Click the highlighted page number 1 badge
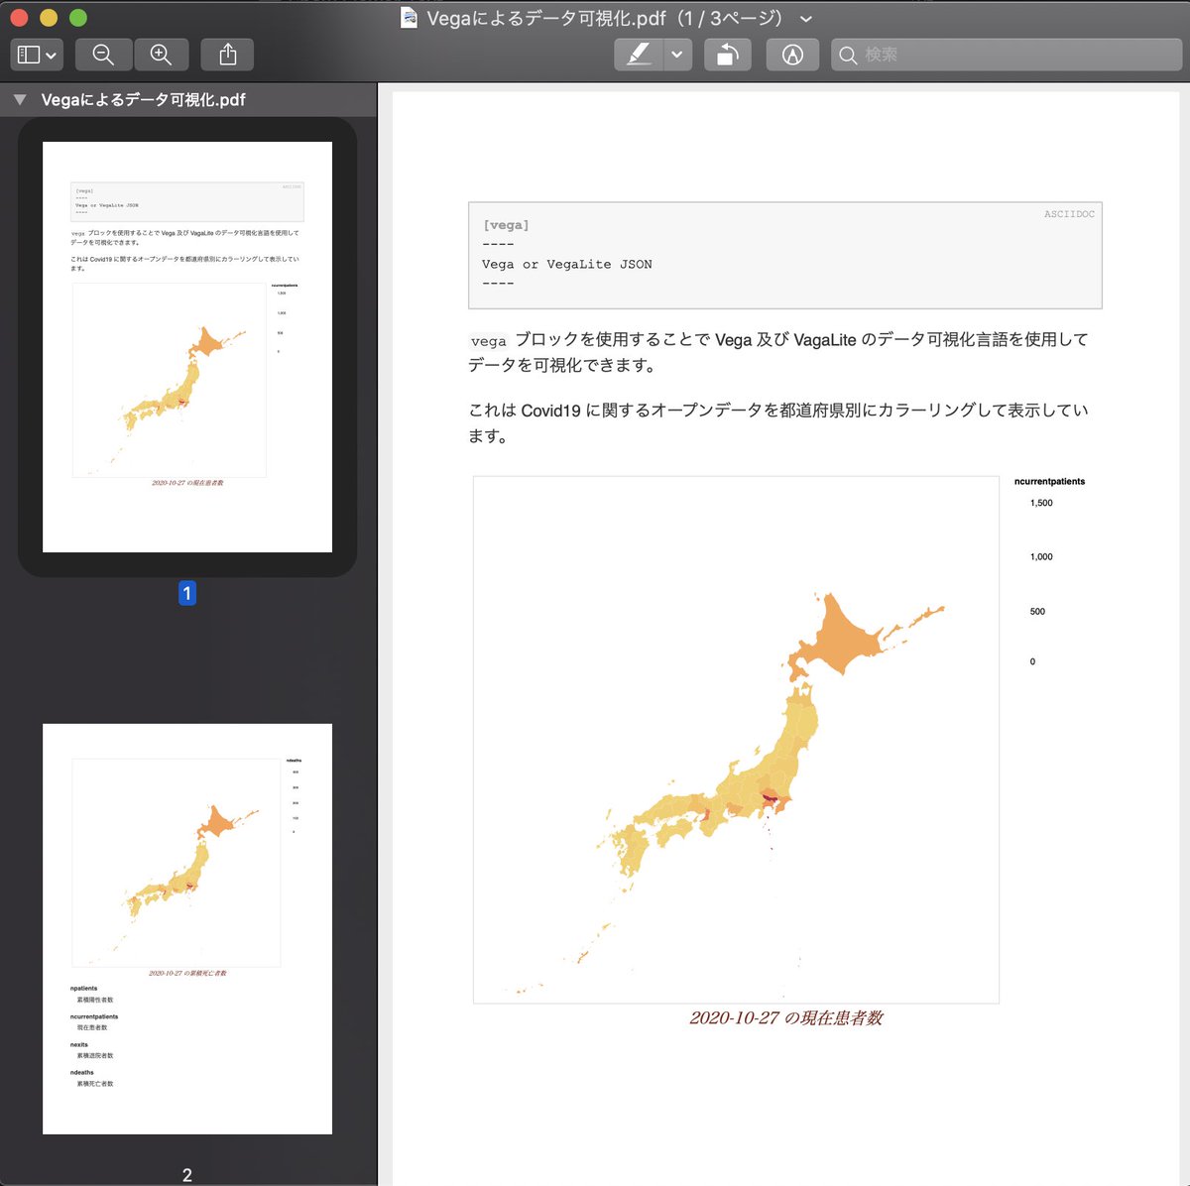Screen dimensions: 1190x1186 click(186, 593)
